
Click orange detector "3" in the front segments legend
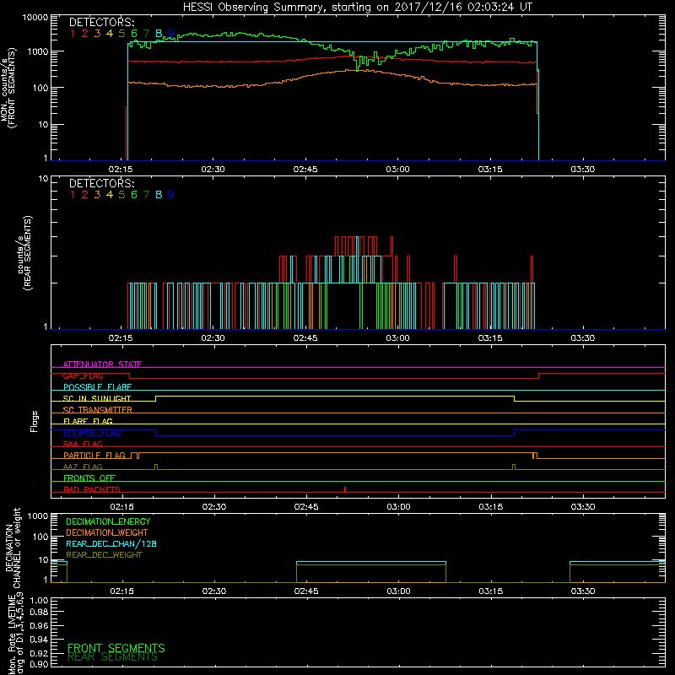tap(97, 34)
